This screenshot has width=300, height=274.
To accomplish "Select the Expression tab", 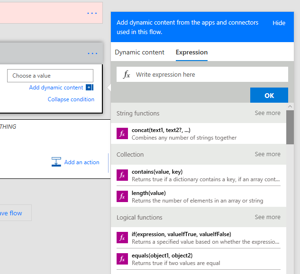I will pos(192,52).
